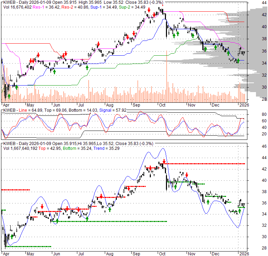Click the '80' level on the oscillator axis
The height and width of the screenshot is (256, 268).
click(x=264, y=114)
